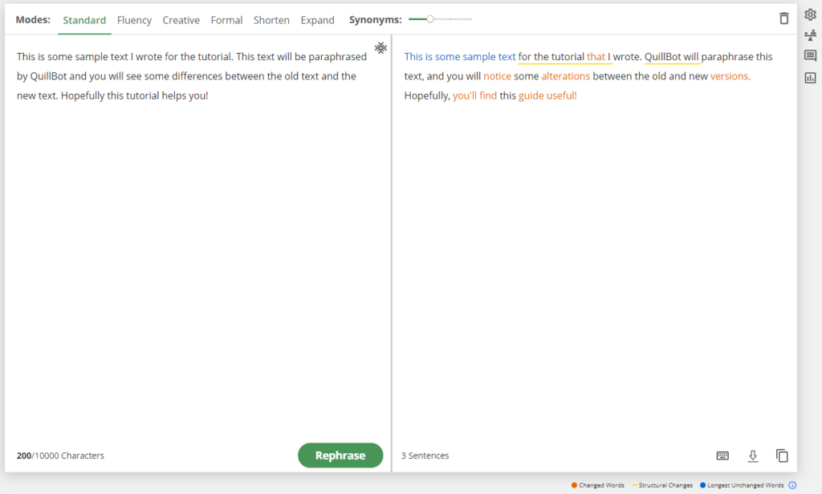Switch to Expand mode
The image size is (822, 494).
click(317, 20)
